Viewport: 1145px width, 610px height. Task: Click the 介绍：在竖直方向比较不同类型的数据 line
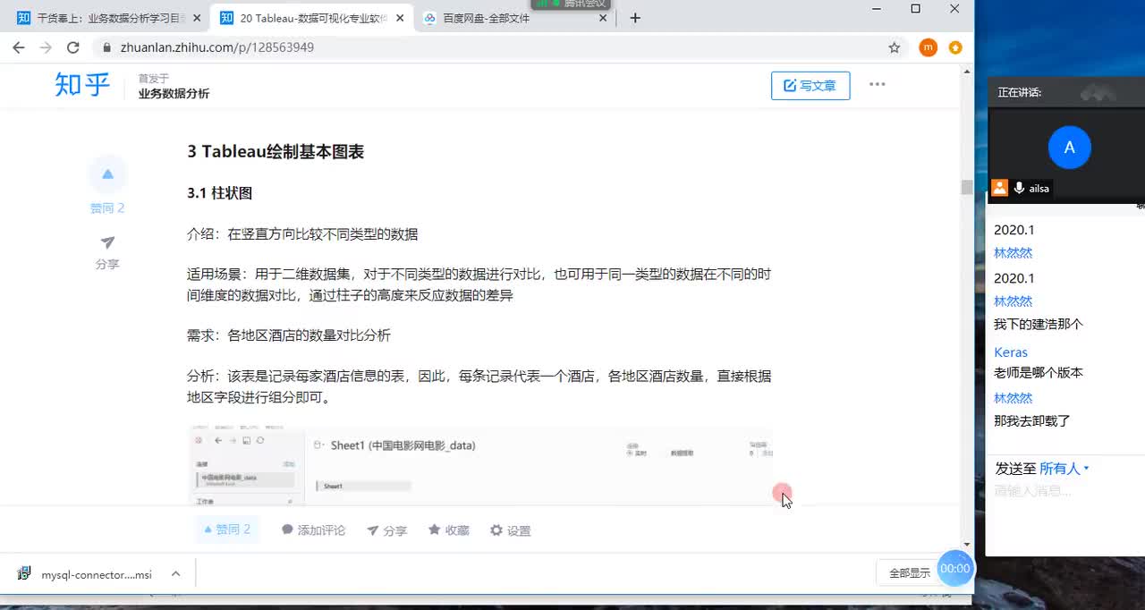click(302, 234)
